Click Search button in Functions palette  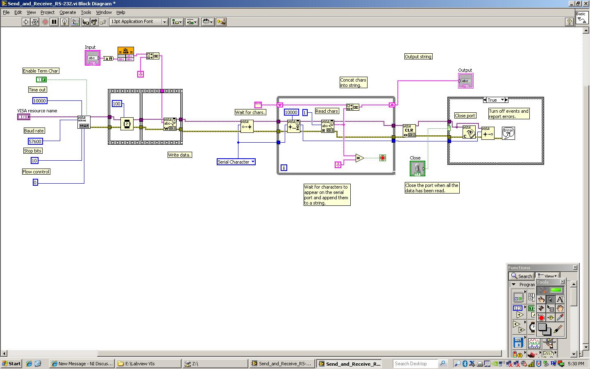click(522, 276)
